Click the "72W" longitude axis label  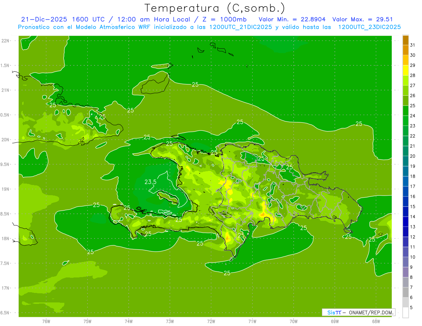point(211,321)
